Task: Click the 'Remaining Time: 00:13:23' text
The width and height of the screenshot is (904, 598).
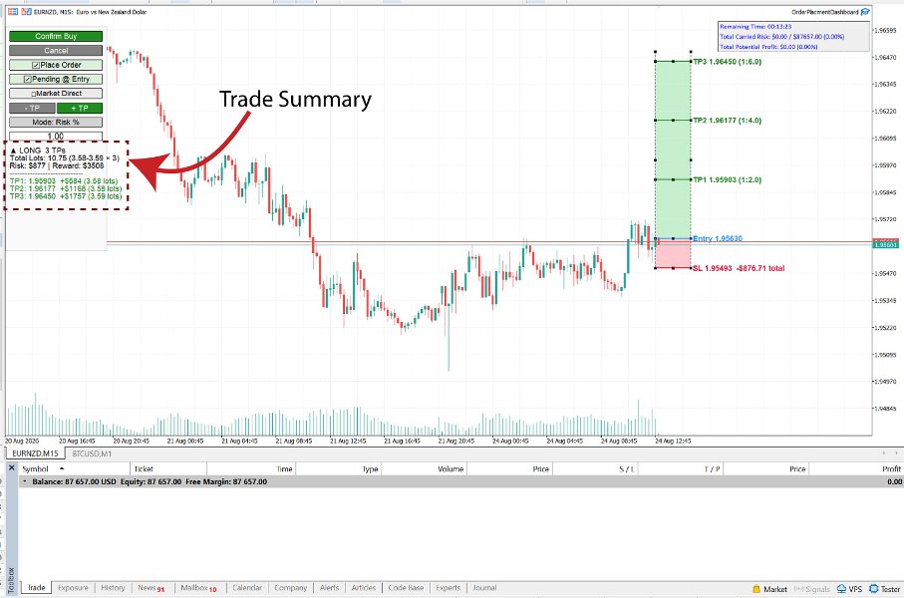Action: [x=755, y=27]
